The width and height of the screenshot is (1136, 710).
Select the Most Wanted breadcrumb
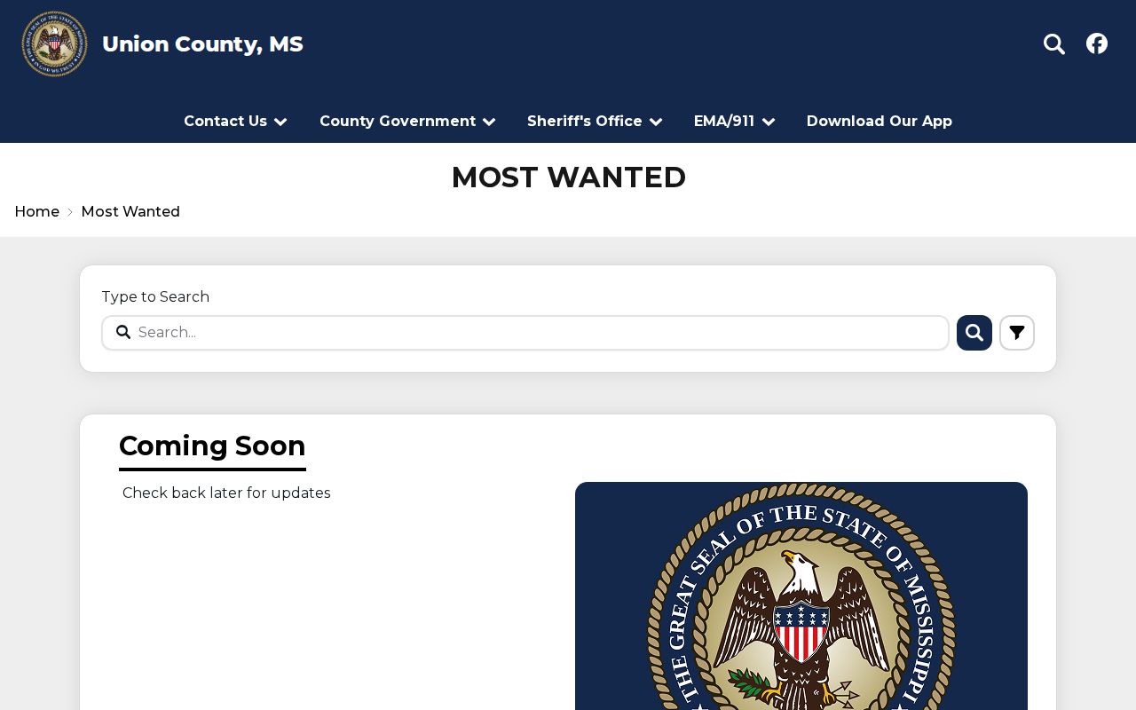pos(130,212)
